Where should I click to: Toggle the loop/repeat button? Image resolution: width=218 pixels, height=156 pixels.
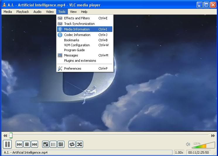click(72, 144)
